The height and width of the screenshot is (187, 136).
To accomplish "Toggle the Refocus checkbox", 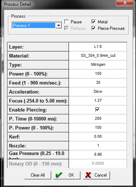I will tap(66, 28).
